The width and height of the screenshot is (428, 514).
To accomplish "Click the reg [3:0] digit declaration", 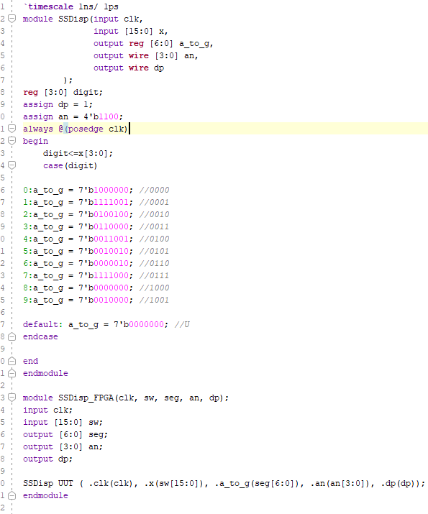I will (x=63, y=93).
